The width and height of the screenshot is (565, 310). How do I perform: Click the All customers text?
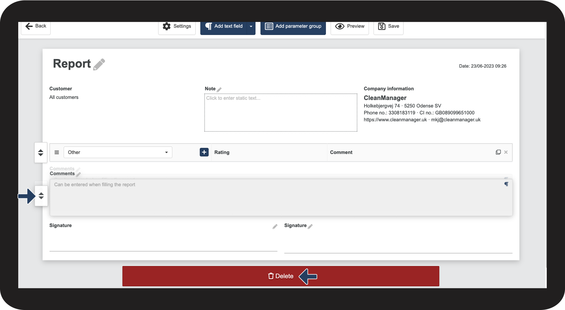click(x=64, y=97)
